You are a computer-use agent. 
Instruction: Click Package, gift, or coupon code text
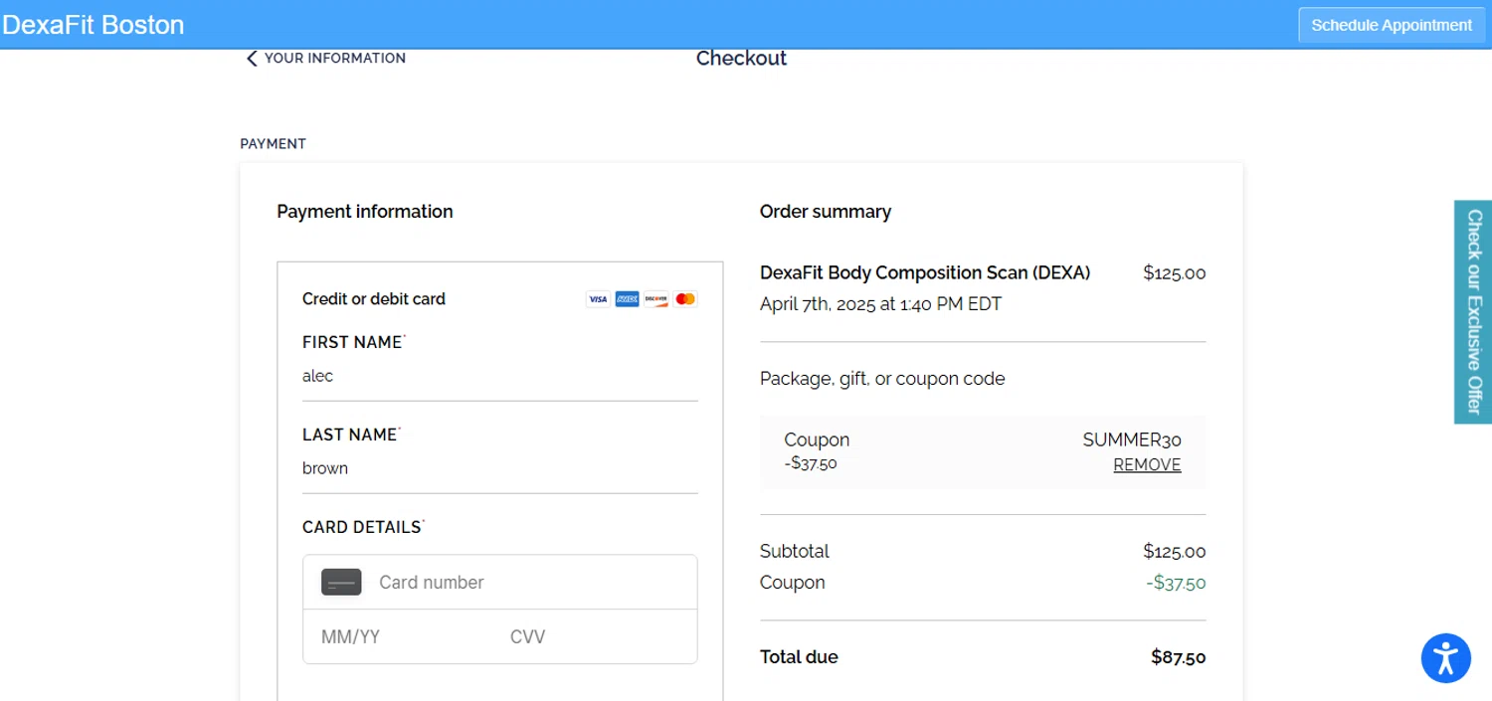point(882,379)
